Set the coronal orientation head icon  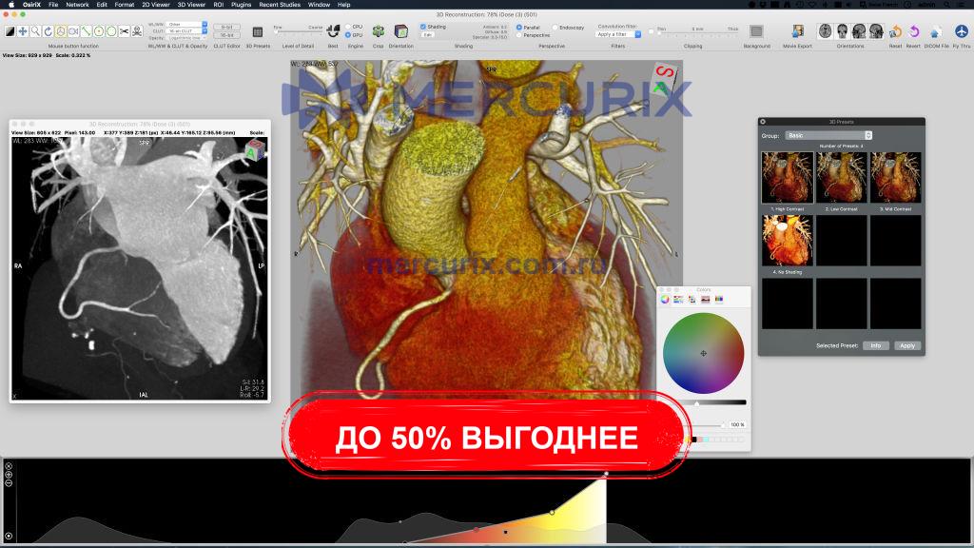(x=842, y=31)
